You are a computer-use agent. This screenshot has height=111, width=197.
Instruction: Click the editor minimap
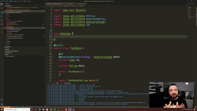click(x=191, y=13)
